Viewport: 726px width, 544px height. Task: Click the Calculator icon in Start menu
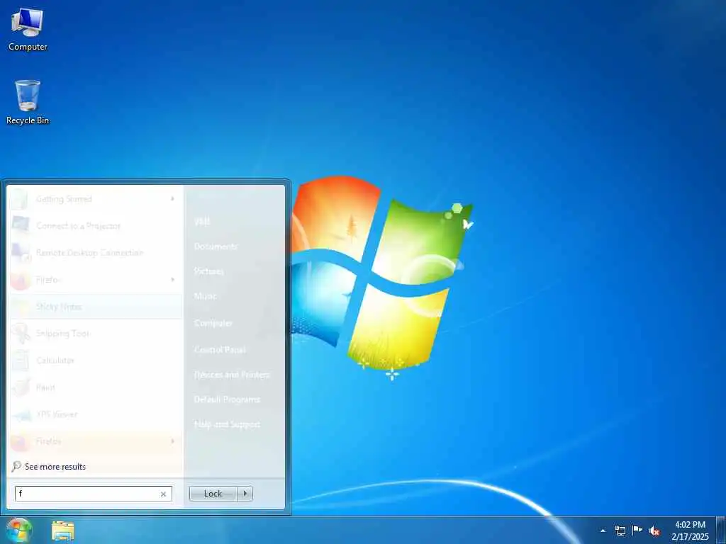21,361
